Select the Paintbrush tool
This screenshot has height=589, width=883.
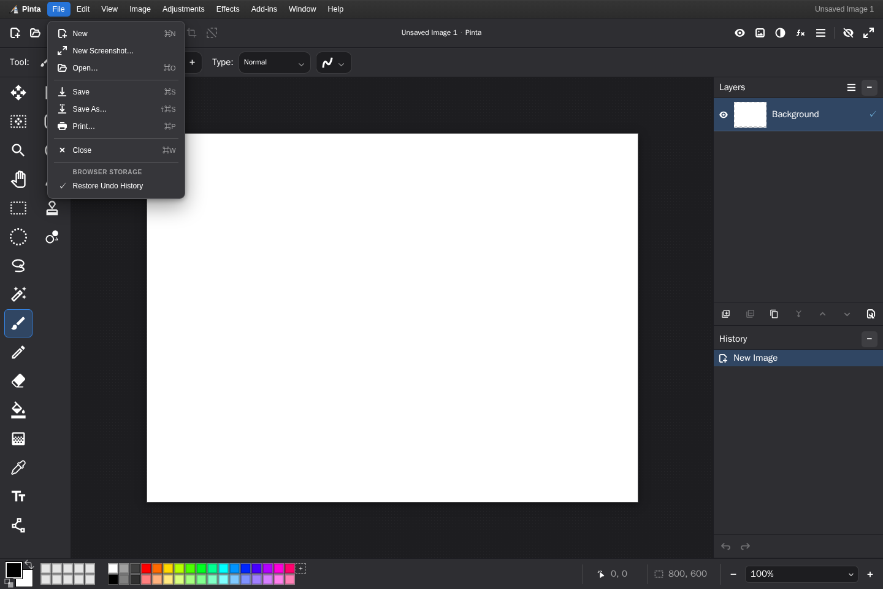[x=18, y=323]
